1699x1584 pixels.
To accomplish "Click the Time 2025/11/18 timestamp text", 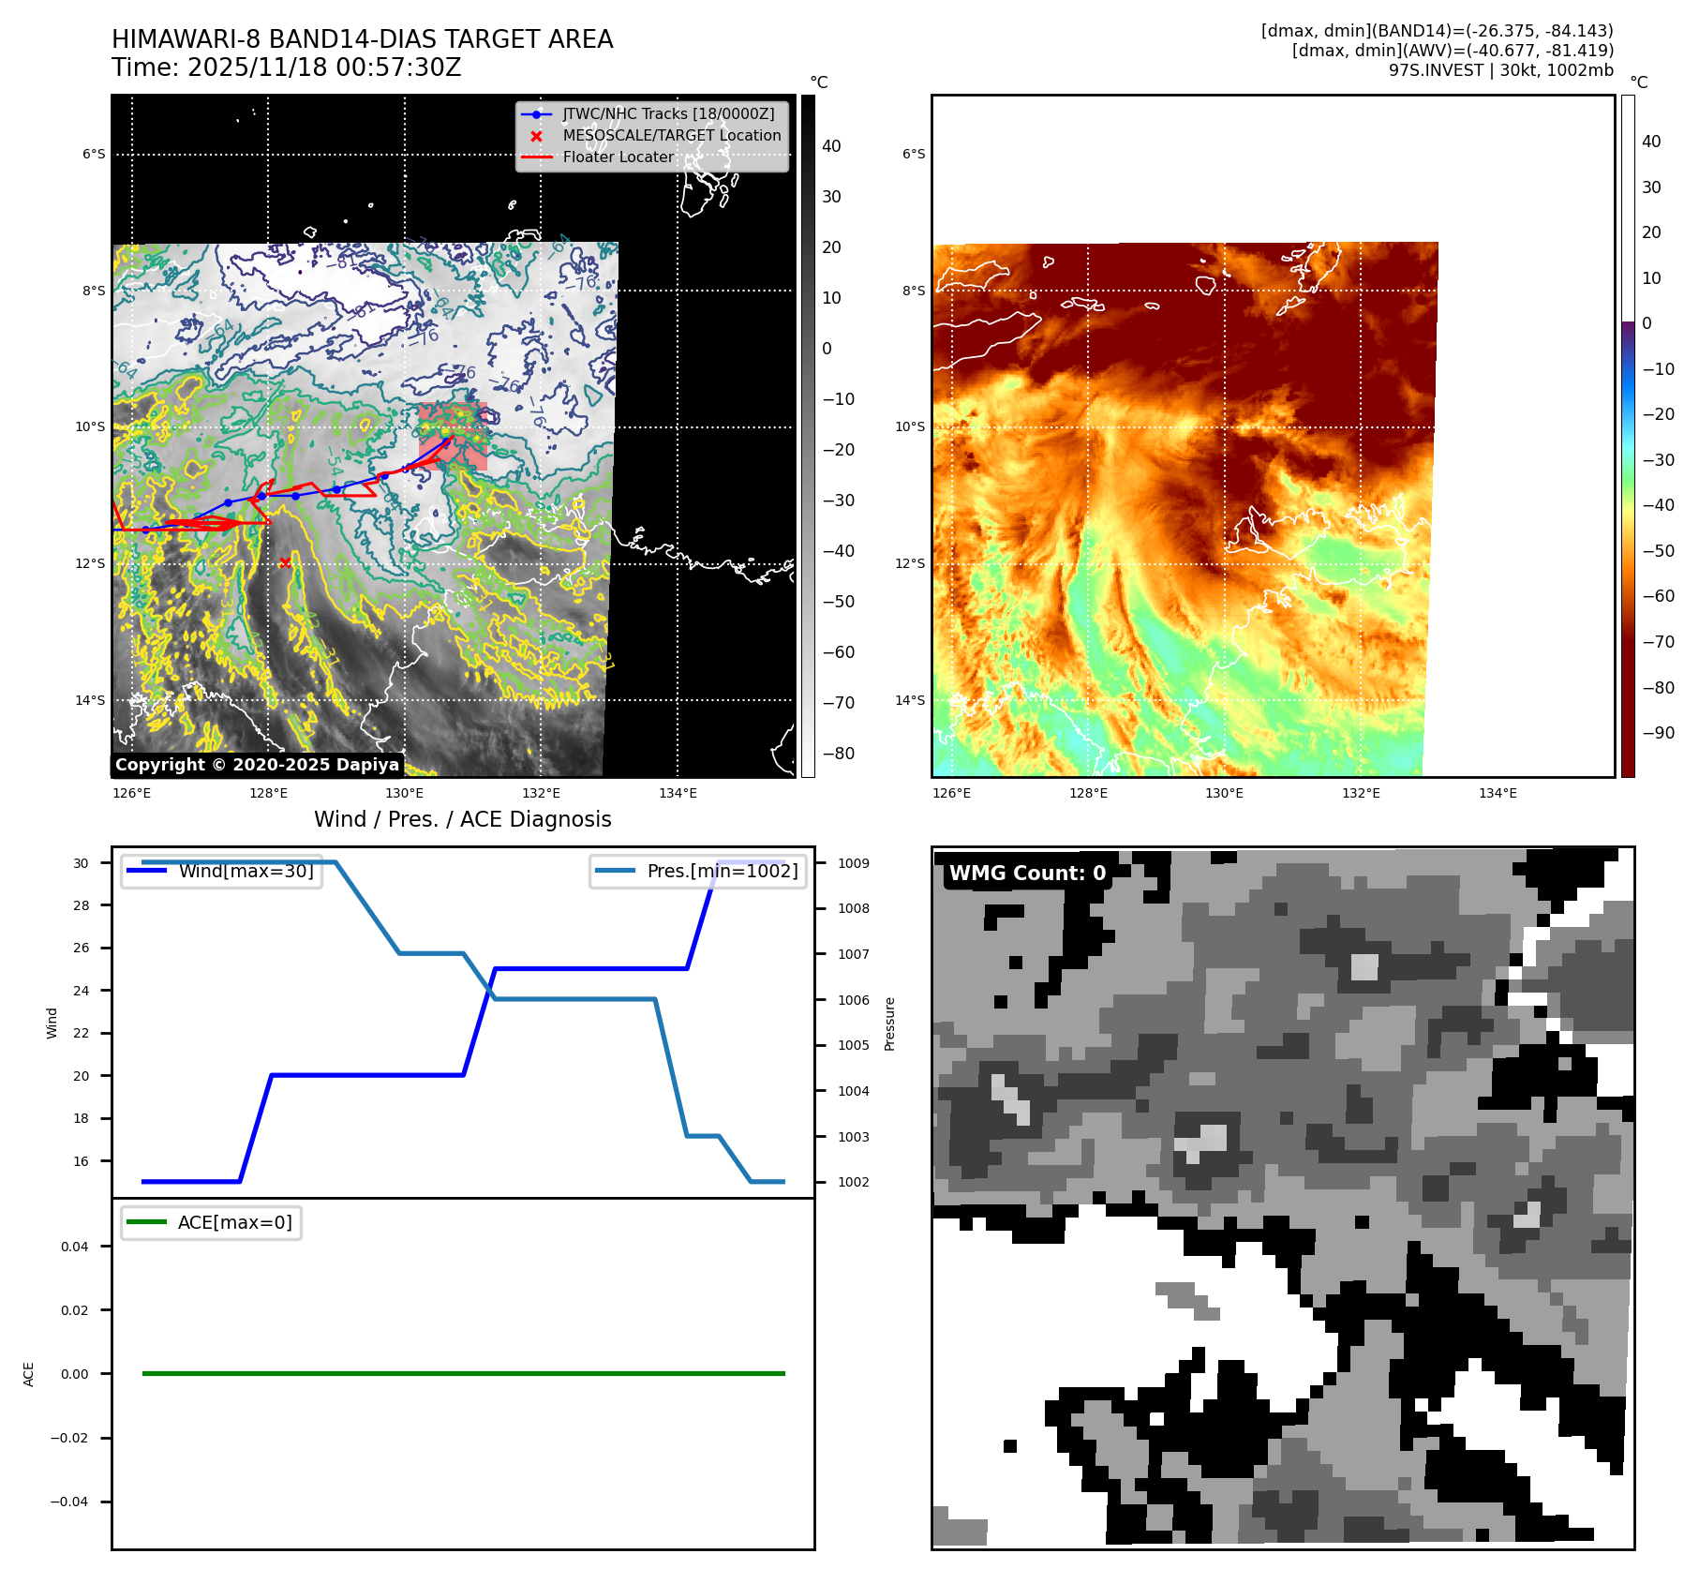I will tap(286, 67).
